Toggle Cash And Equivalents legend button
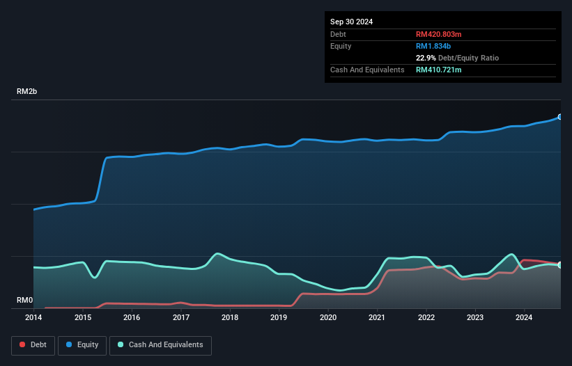The height and width of the screenshot is (366, 572). coord(160,346)
